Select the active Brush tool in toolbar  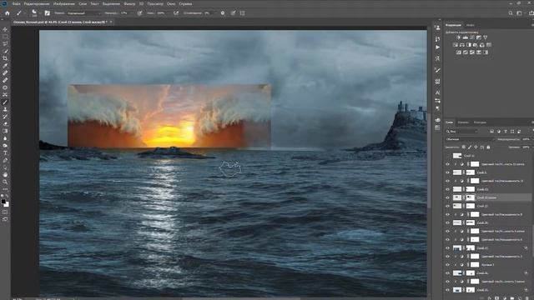tap(5, 102)
